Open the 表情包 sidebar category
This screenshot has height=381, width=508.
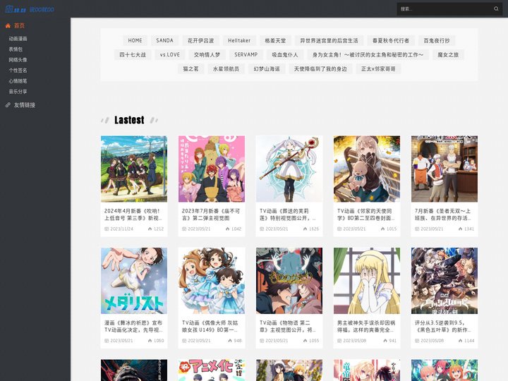16,49
